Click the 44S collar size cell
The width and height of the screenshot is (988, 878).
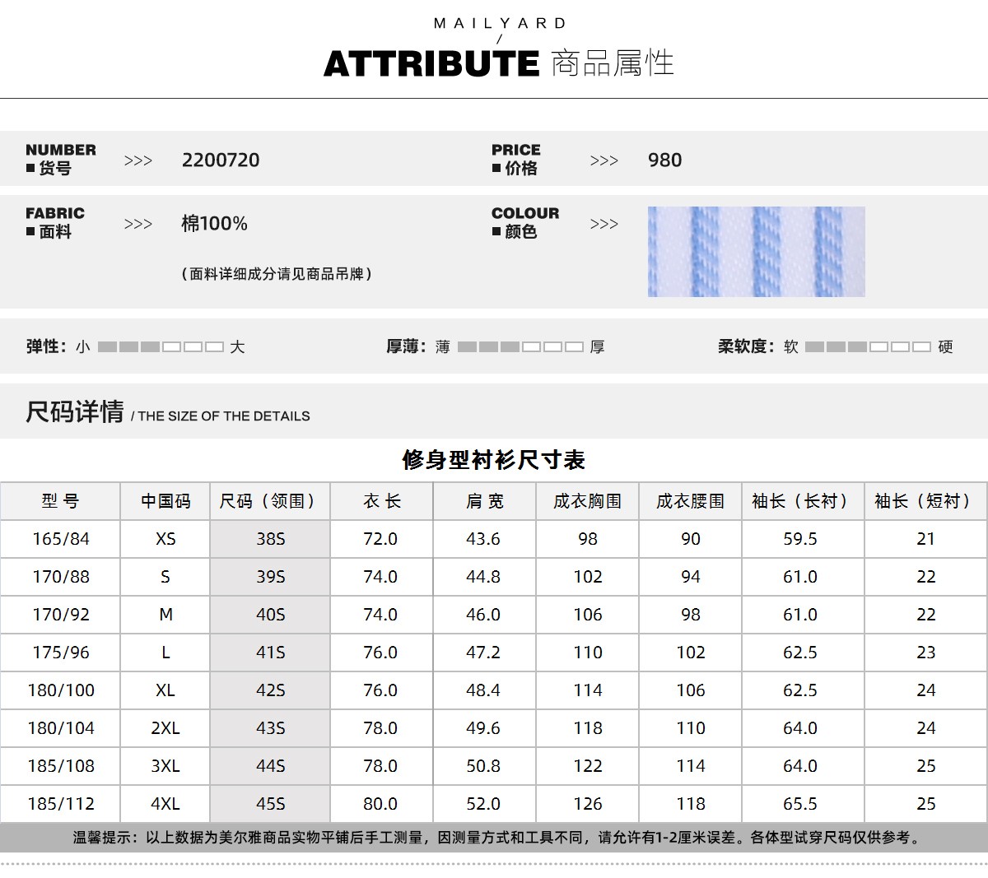270,766
